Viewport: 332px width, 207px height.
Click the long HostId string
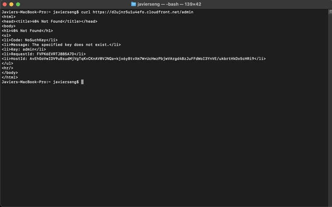pyautogui.click(x=142, y=58)
